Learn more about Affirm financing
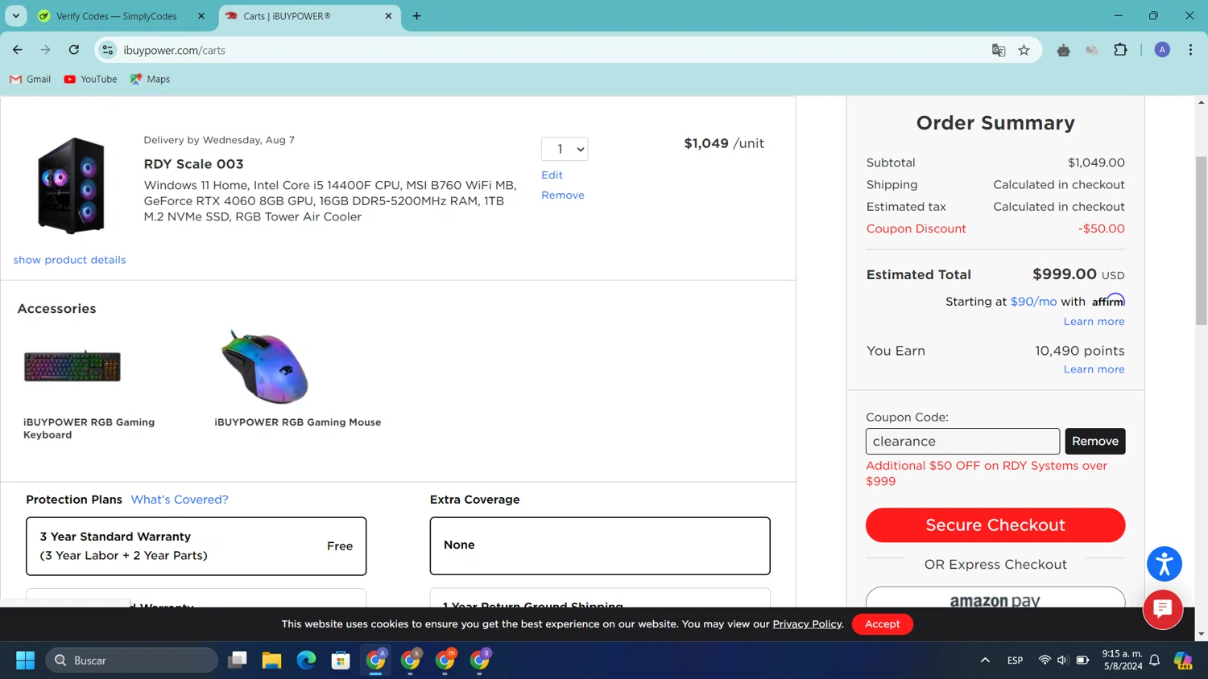 [1094, 321]
